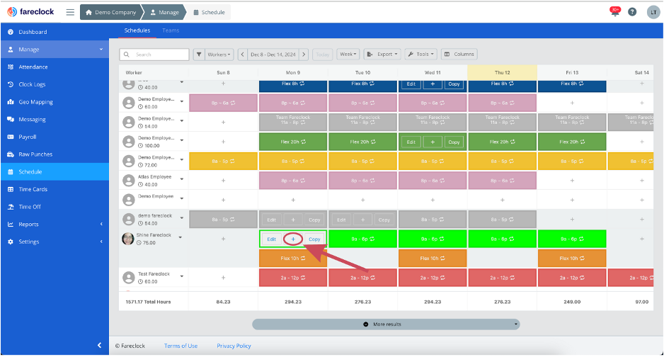
Task: Go to Payroll section
Action: tap(55, 137)
